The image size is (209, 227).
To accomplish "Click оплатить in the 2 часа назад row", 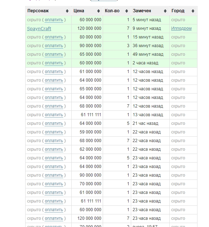I will [54, 63].
